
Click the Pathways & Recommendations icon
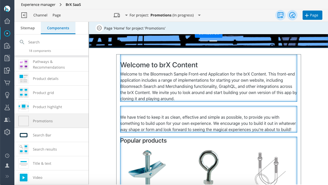(24, 64)
